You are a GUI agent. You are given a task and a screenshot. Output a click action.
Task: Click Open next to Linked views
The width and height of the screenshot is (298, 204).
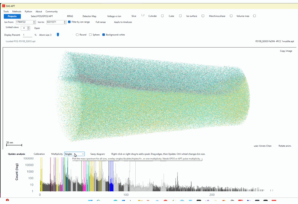click(37, 28)
